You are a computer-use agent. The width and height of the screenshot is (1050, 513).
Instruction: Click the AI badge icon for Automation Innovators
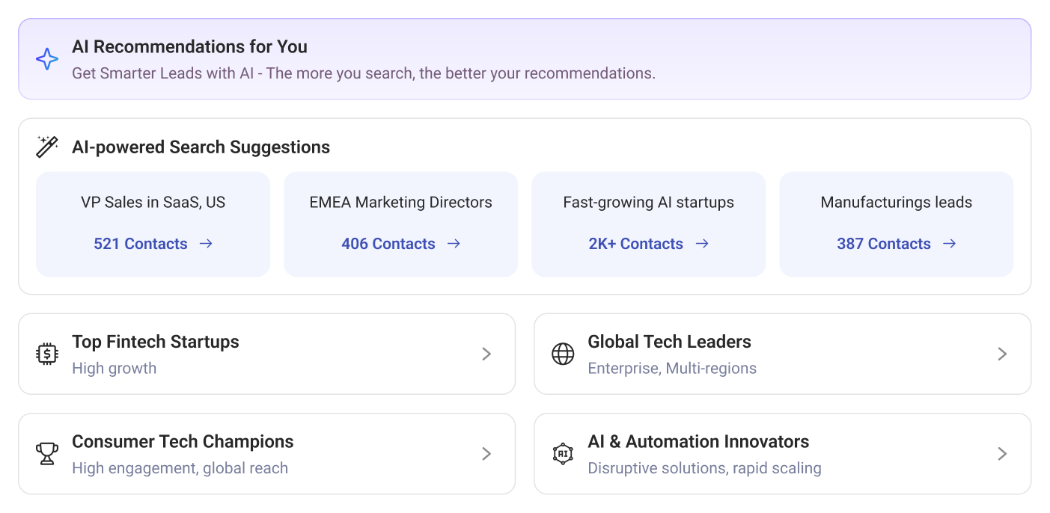pyautogui.click(x=562, y=453)
